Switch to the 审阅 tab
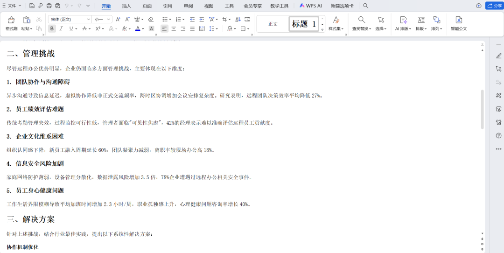 (x=189, y=6)
